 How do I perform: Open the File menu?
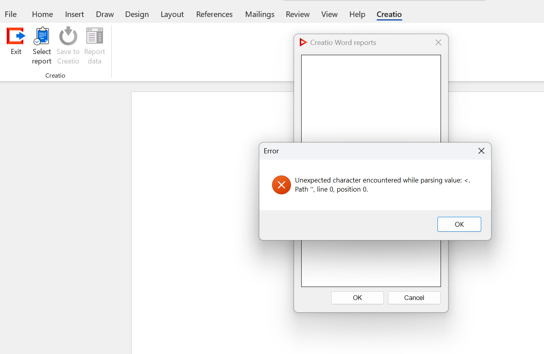11,14
